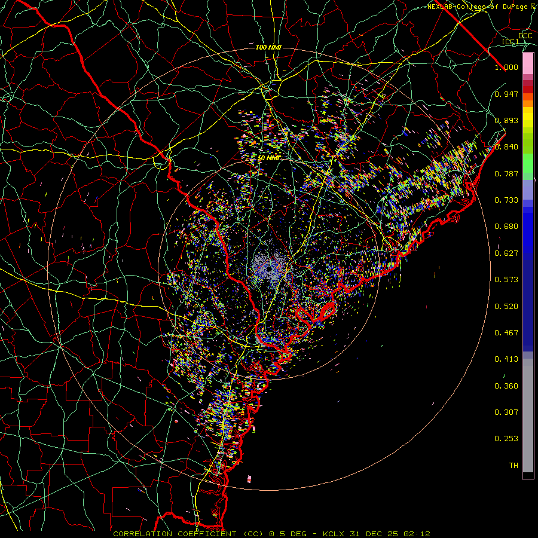Click the 100 NMI range ring label
The width and height of the screenshot is (538, 538).
268,47
